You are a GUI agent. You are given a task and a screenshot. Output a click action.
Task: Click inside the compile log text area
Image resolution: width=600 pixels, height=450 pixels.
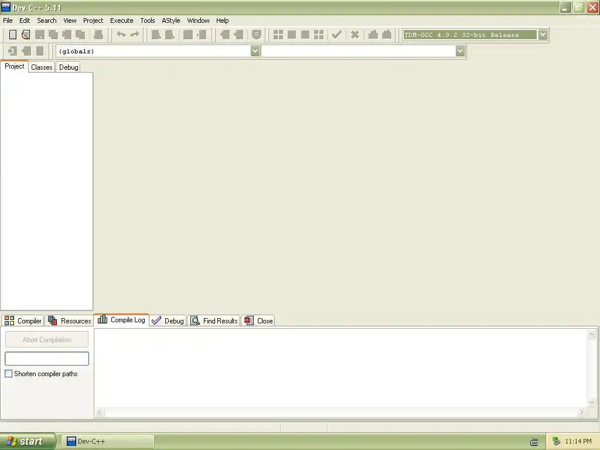(x=340, y=368)
